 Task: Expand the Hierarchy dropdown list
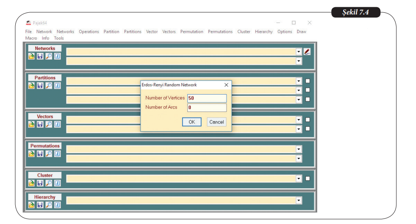299,200
